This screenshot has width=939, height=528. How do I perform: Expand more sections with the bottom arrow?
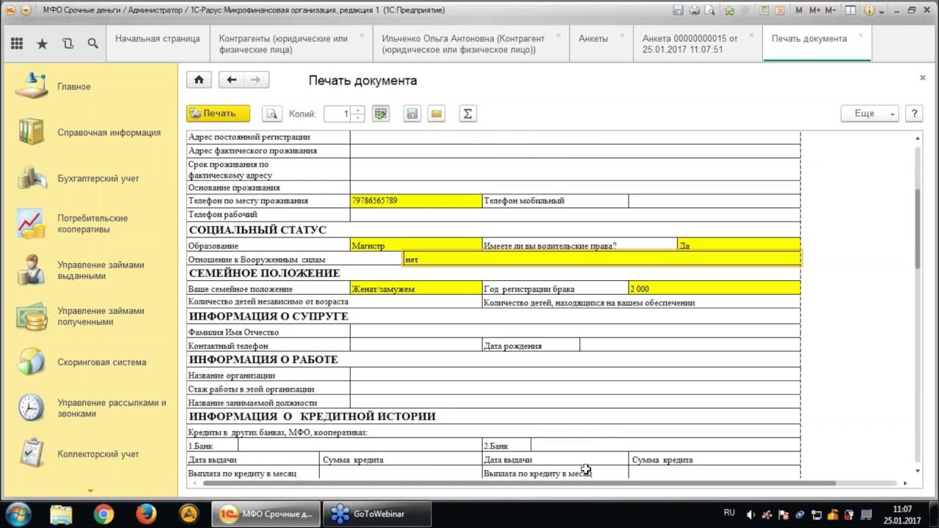click(90, 491)
